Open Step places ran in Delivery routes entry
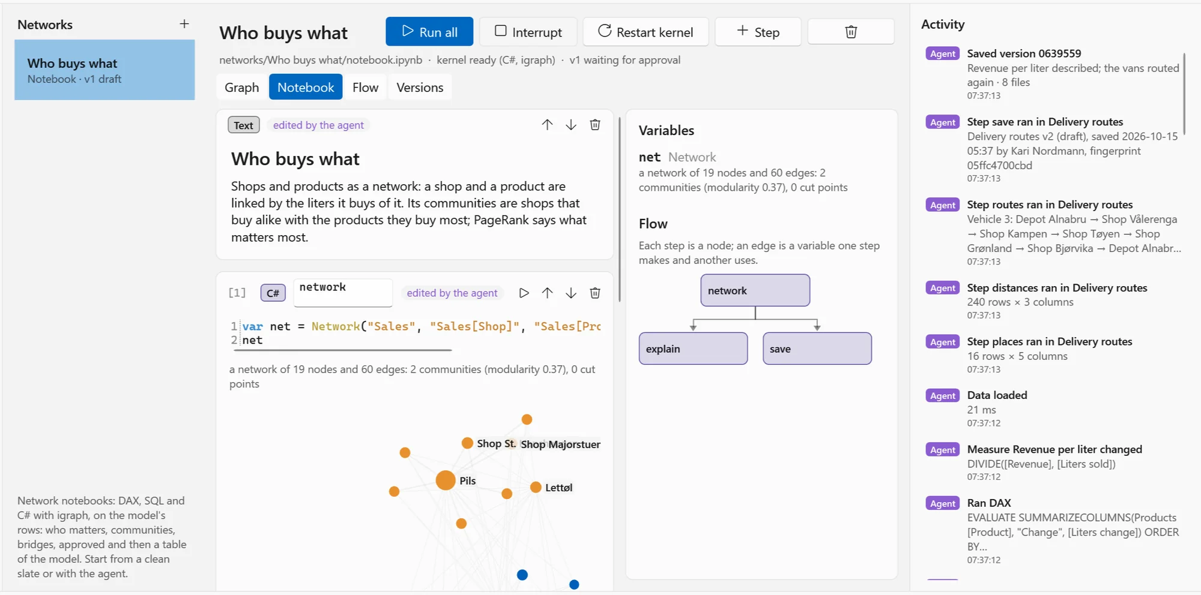Image resolution: width=1201 pixels, height=595 pixels. click(1054, 355)
